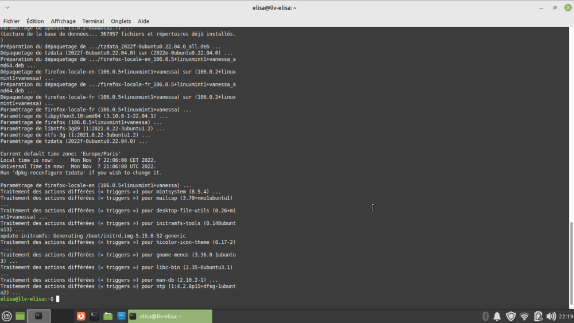Restore the terminal window size

coord(554,7)
